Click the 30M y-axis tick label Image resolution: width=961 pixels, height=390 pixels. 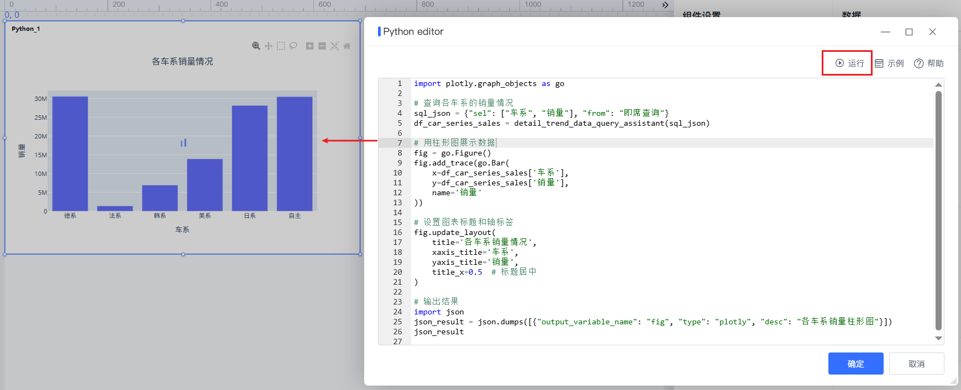pyautogui.click(x=40, y=99)
